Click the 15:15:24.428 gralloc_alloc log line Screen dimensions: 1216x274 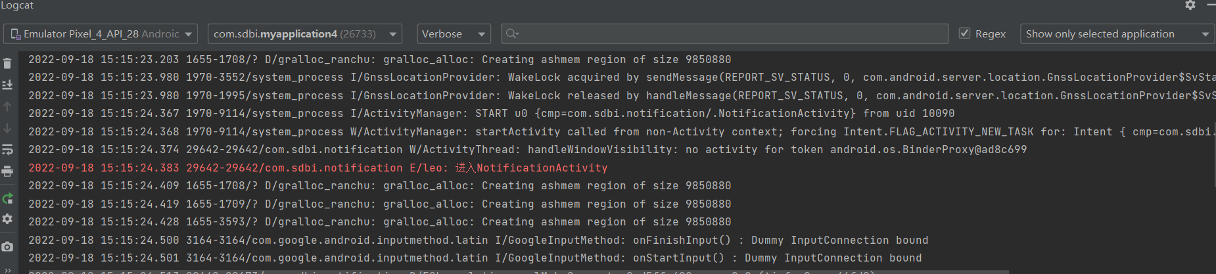[379, 222]
